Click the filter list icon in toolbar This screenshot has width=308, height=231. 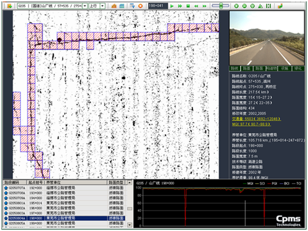tap(133, 6)
